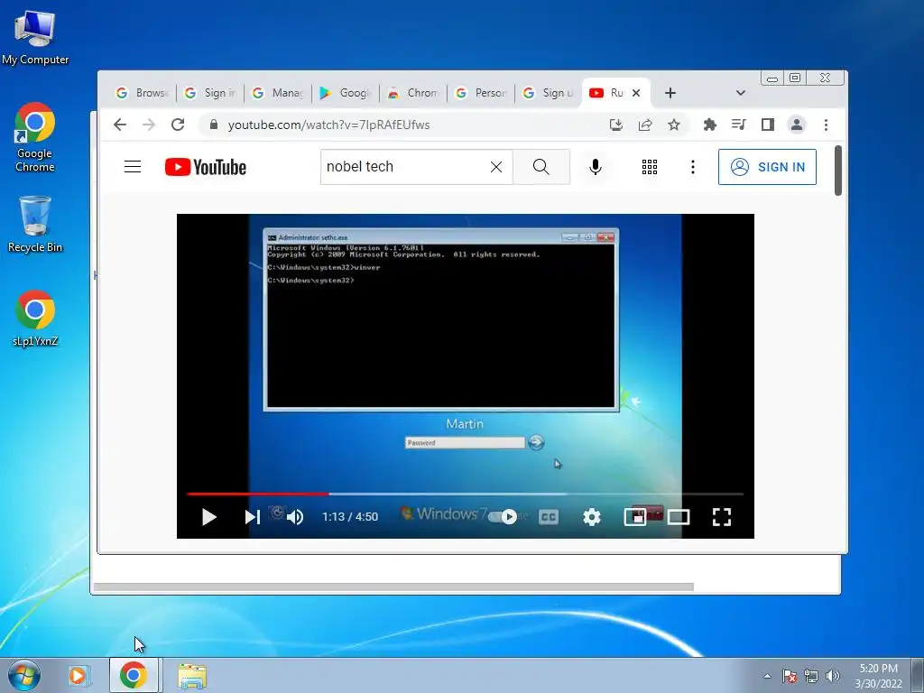
Task: Open the media control icon in the toolbar
Action: tap(738, 125)
